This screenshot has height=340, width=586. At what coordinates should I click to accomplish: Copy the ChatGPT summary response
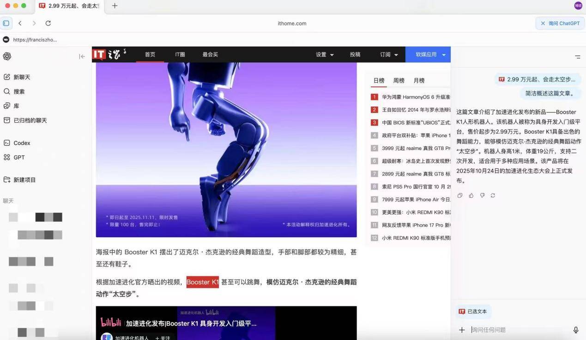(460, 196)
